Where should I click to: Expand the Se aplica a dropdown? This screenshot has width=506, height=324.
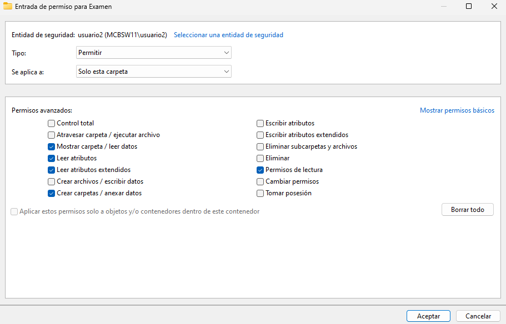click(153, 72)
